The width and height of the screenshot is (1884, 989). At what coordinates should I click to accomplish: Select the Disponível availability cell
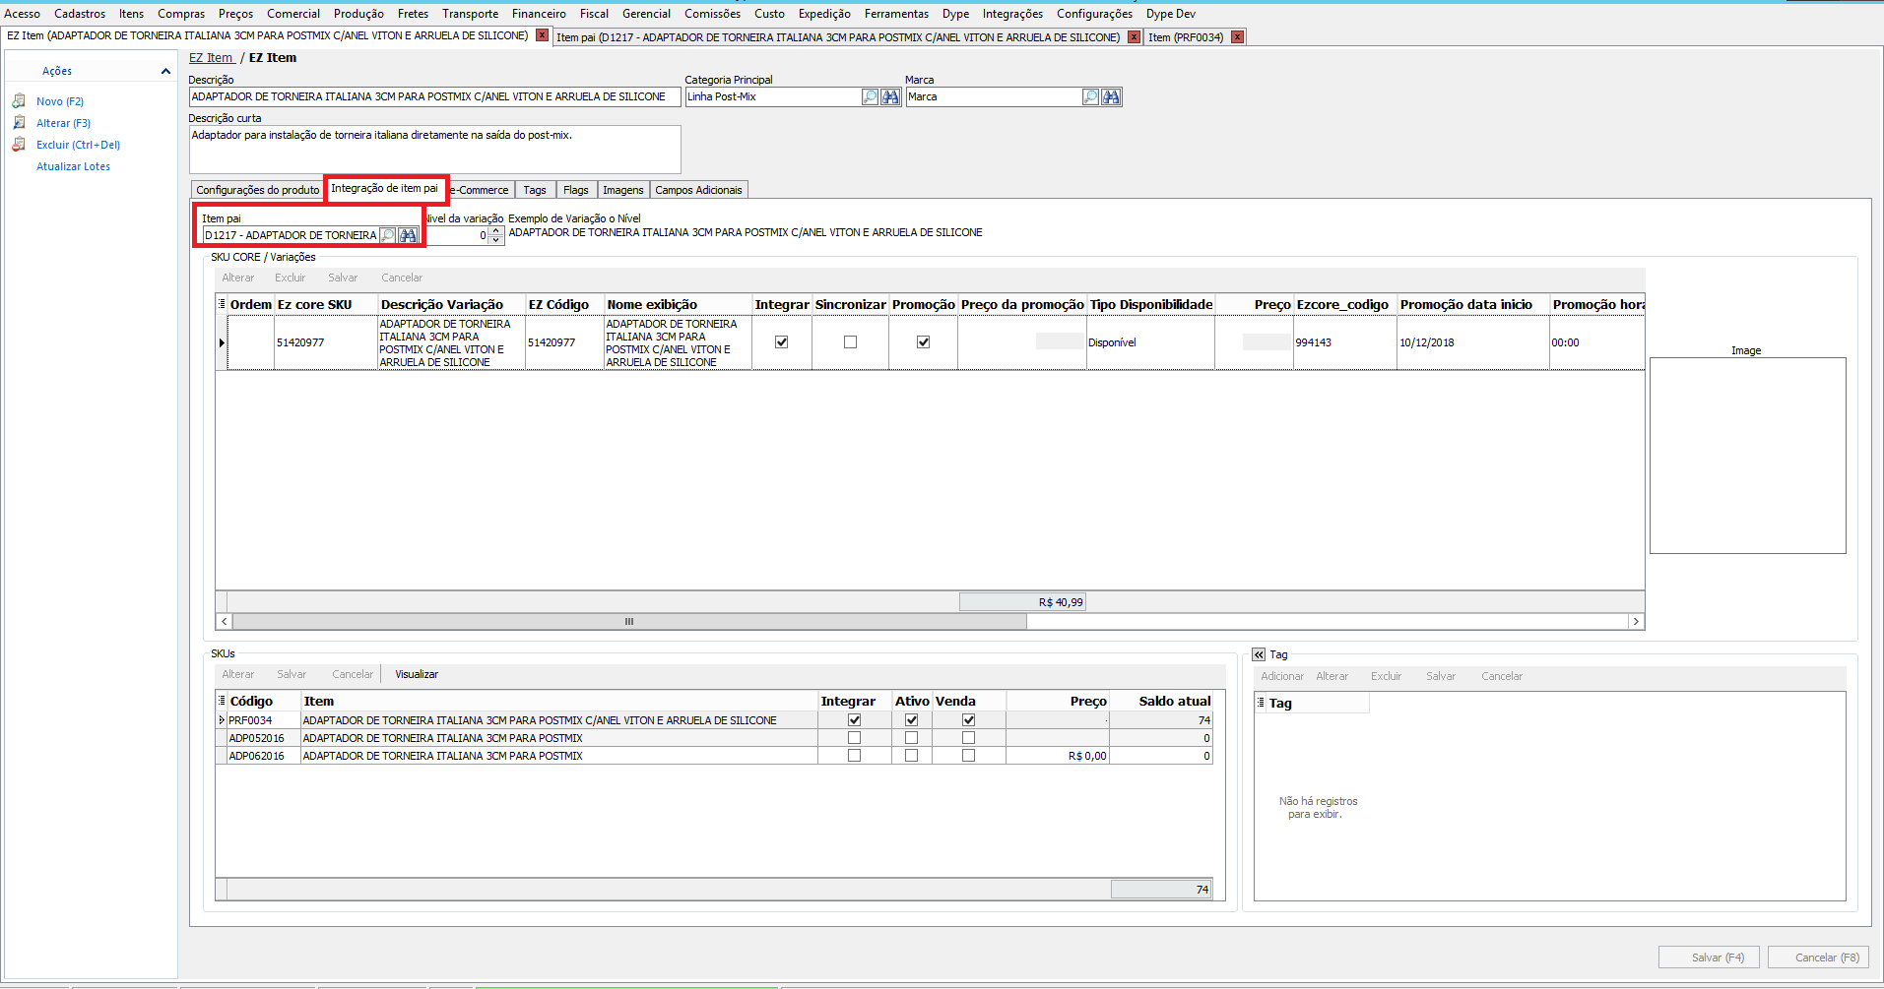(1150, 342)
